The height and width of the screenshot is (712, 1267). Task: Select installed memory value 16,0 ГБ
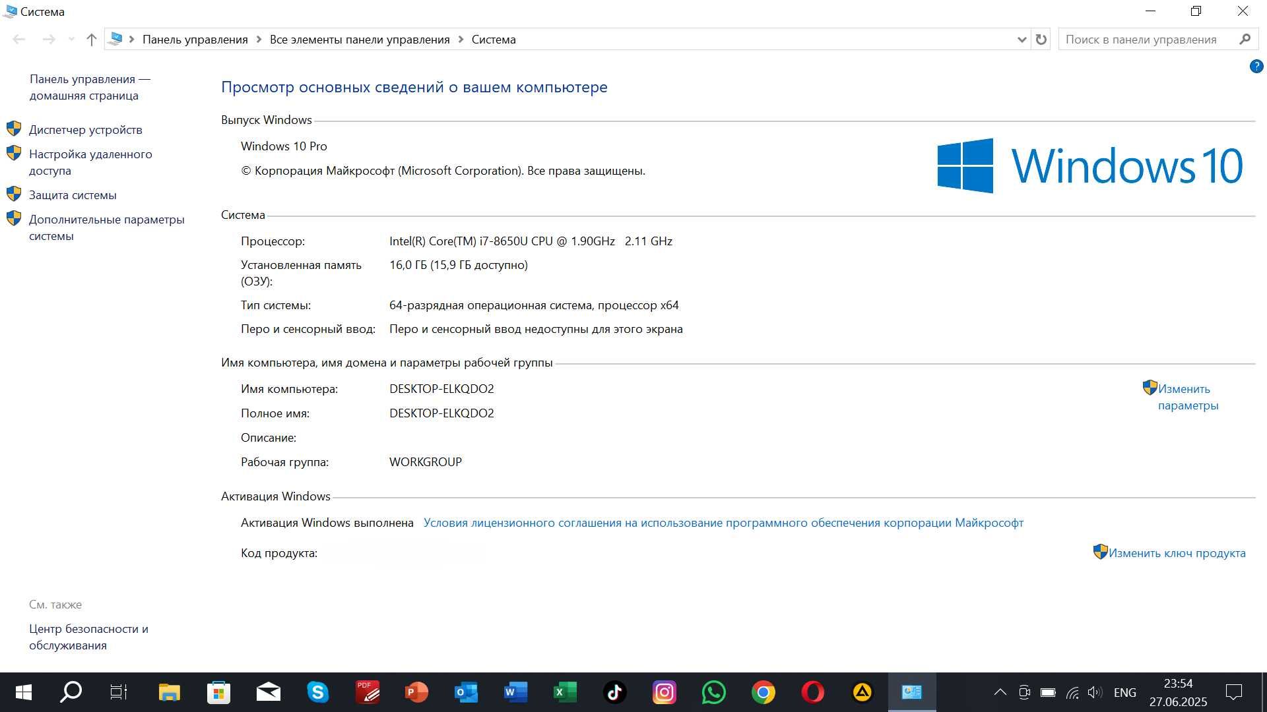click(x=459, y=265)
